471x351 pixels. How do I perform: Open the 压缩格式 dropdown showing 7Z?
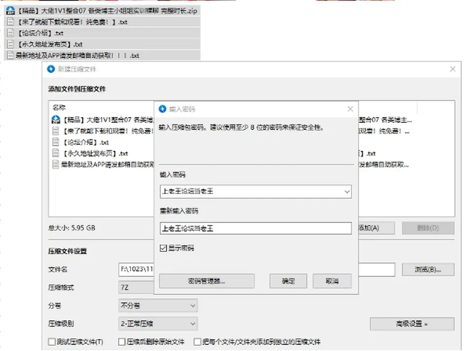[x=137, y=287]
